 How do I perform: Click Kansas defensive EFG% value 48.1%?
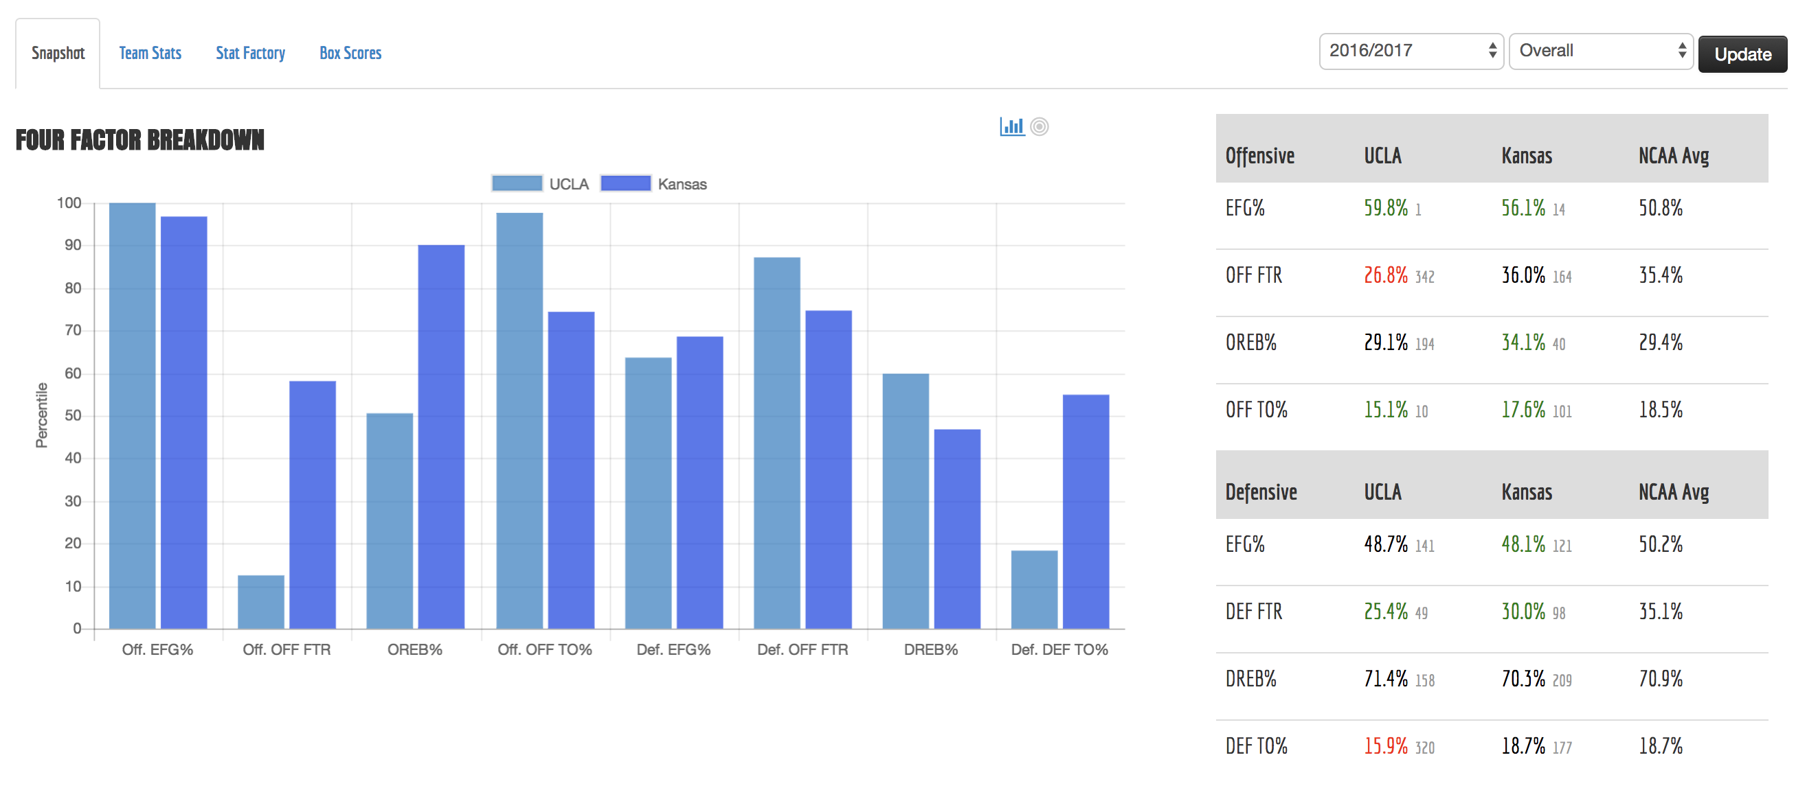[x=1523, y=544]
